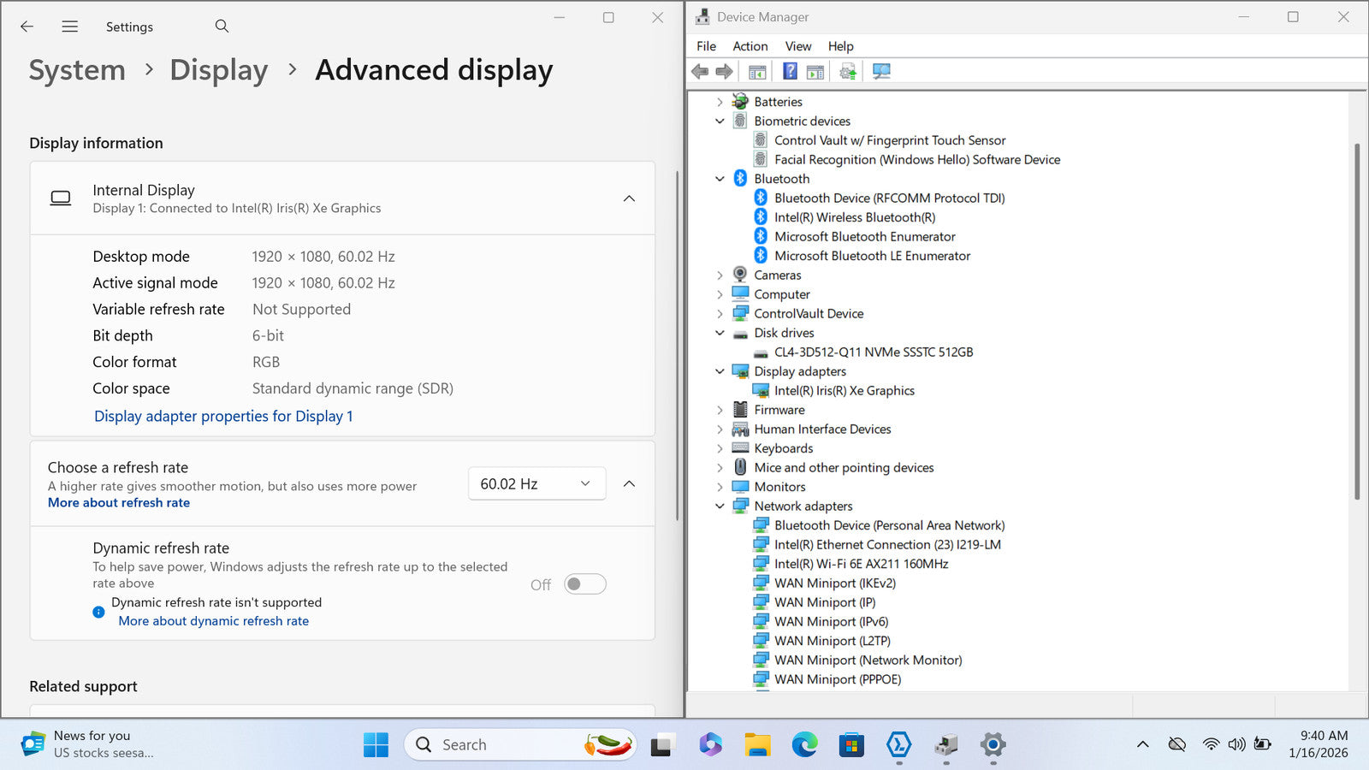Toggle the Dynamic refresh rate switch
This screenshot has width=1369, height=770.
pos(585,584)
